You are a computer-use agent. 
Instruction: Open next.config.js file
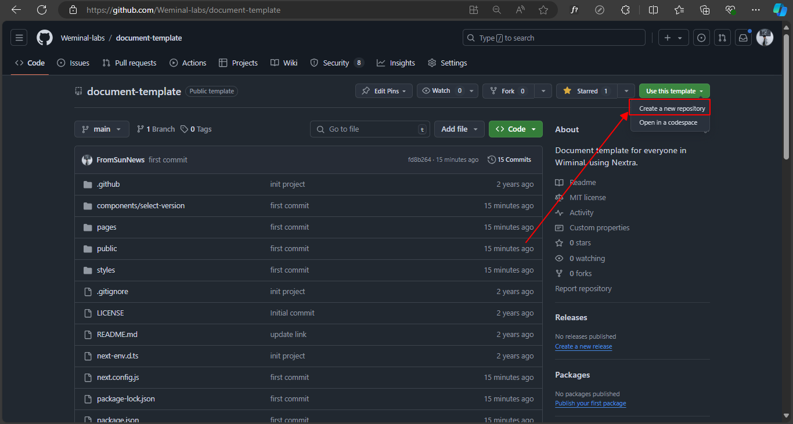click(118, 377)
